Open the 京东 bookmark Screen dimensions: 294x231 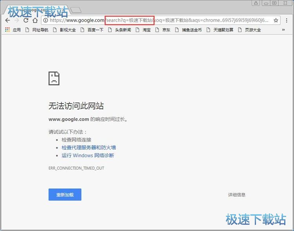(163, 30)
